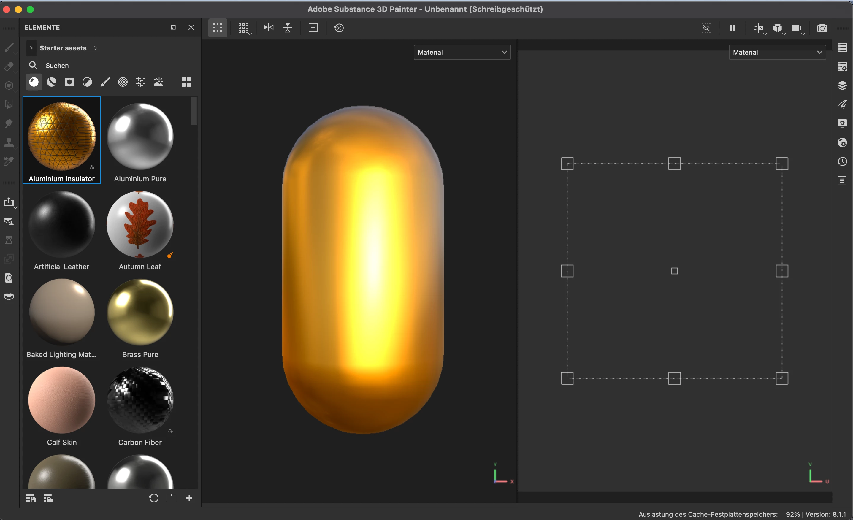Open the 2D view Material dropdown
Viewport: 853px width, 520px height.
pos(777,52)
